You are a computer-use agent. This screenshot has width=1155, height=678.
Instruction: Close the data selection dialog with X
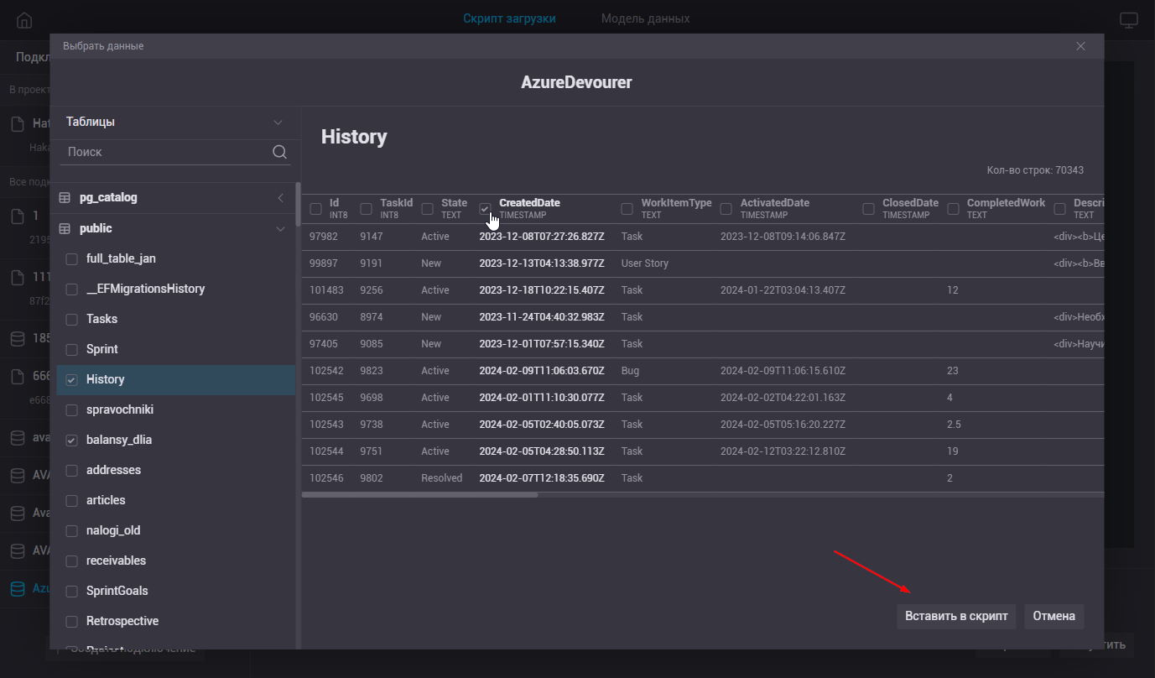coord(1080,46)
